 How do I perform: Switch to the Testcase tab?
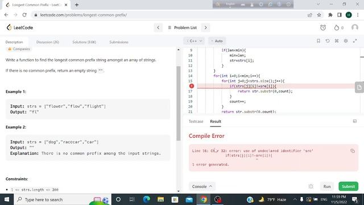point(196,121)
